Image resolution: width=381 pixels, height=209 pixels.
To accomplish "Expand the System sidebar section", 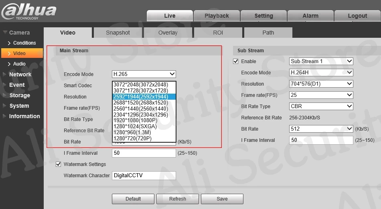I will pos(16,106).
